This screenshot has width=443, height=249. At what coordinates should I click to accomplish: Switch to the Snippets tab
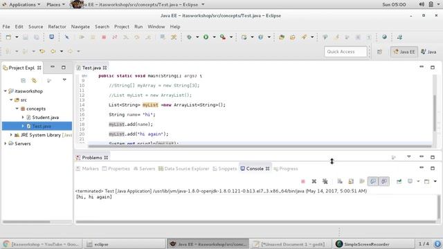click(x=224, y=169)
